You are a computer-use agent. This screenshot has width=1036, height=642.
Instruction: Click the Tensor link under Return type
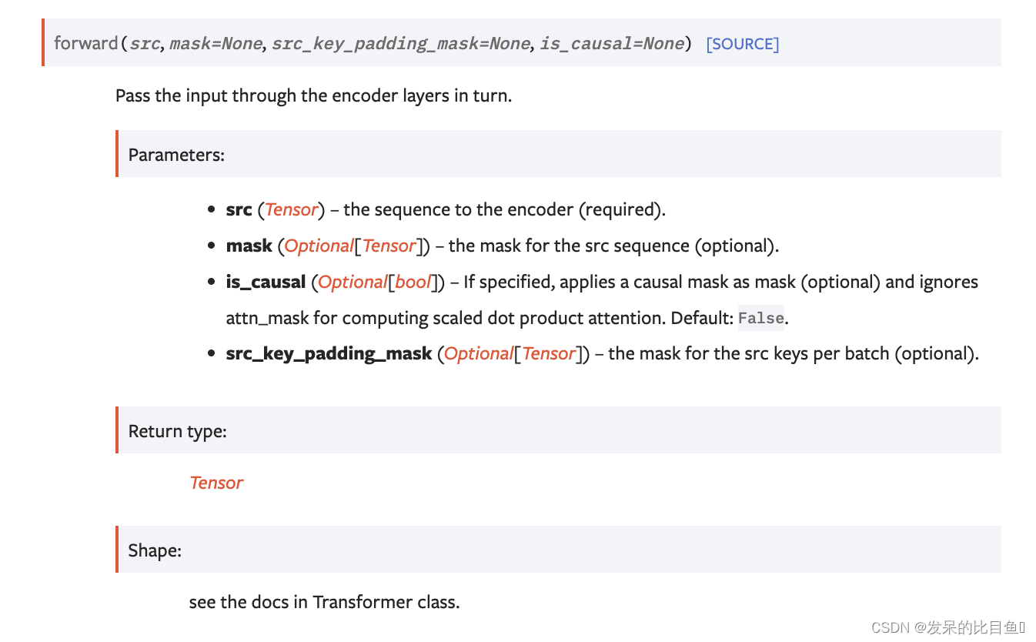tap(216, 483)
